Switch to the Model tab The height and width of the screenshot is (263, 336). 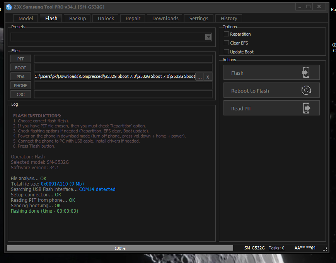(26, 18)
